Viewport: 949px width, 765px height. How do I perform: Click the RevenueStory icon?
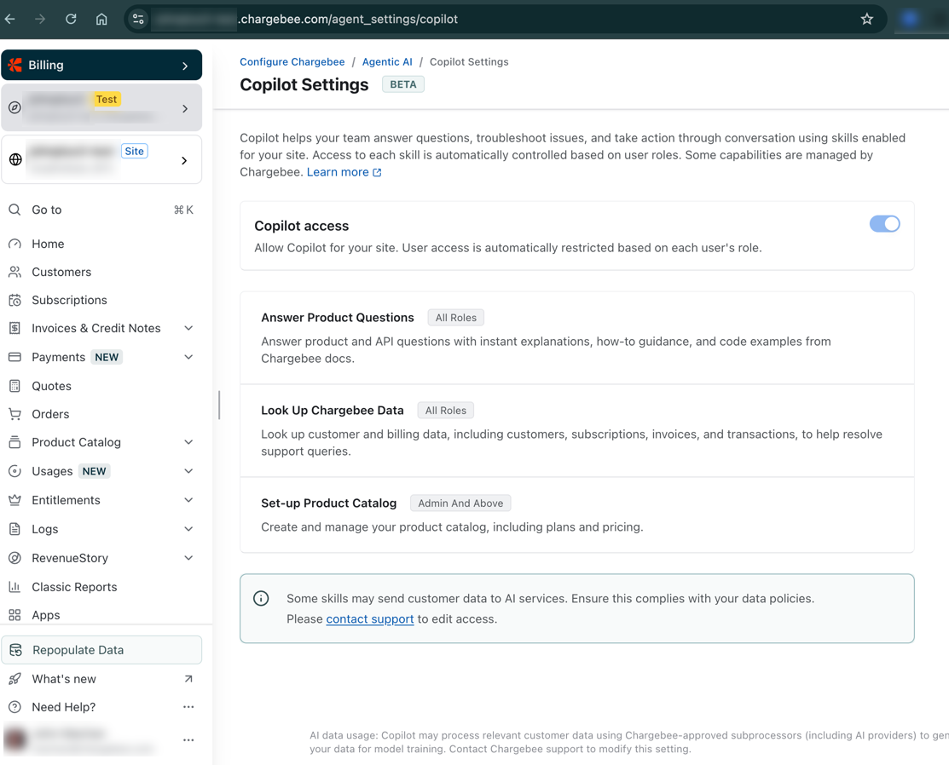[x=15, y=558]
